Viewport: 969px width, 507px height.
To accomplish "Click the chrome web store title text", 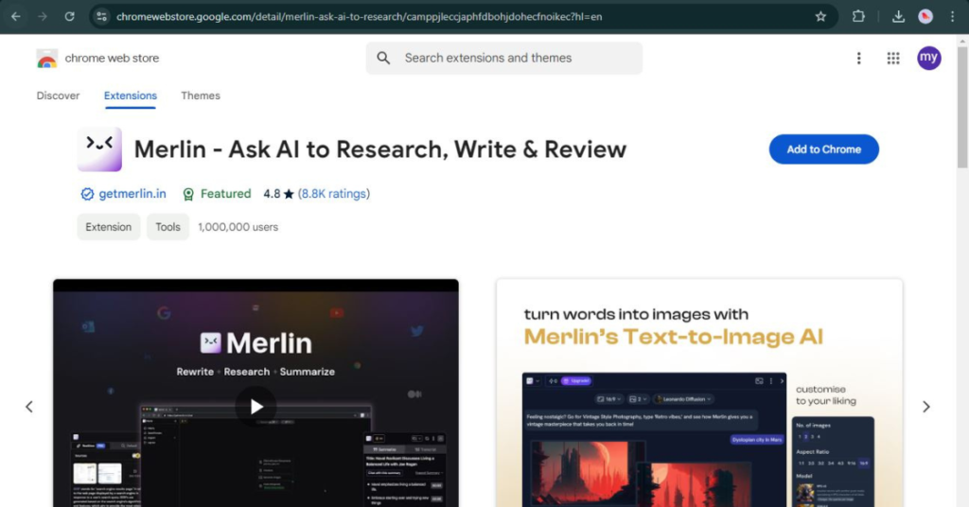I will click(x=112, y=58).
